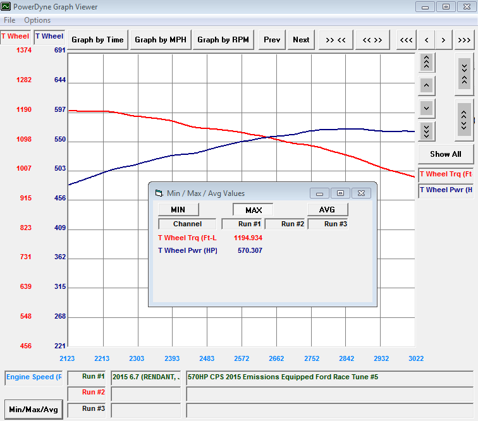Click the Show All button

[x=446, y=154]
